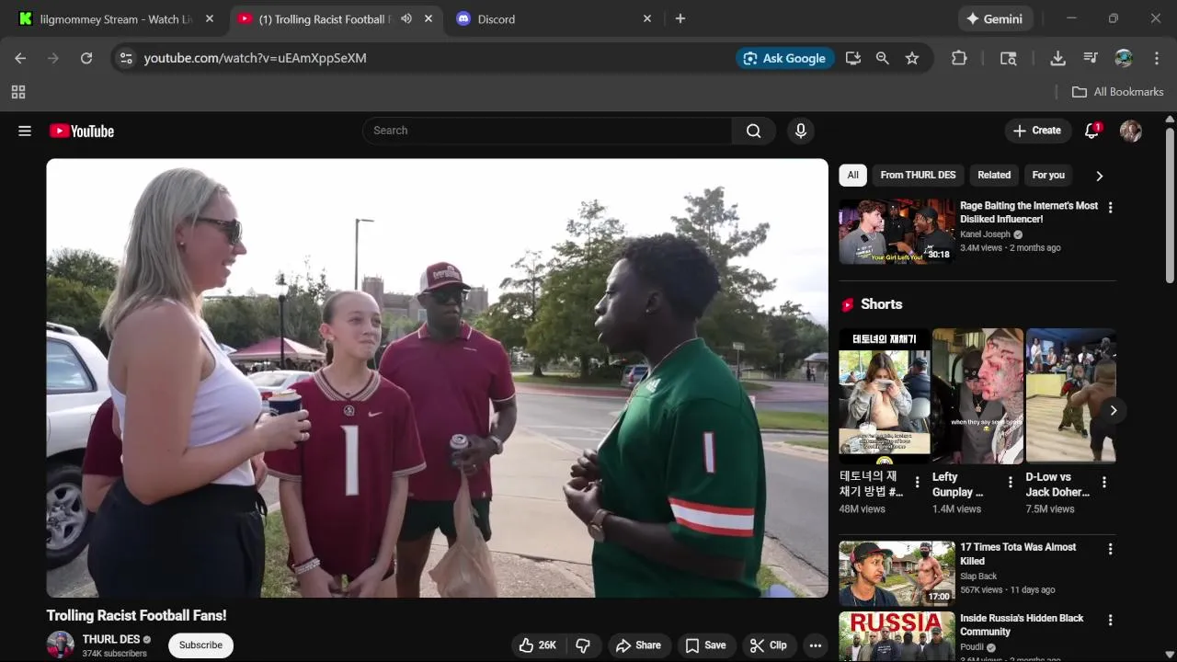
Task: Open the Shorts section heading
Action: point(881,304)
